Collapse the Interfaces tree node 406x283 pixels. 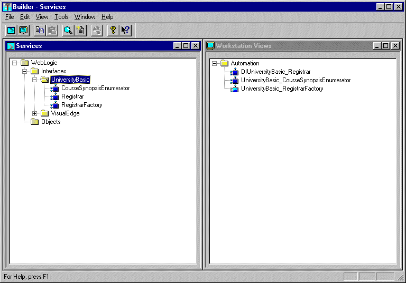tap(25, 71)
